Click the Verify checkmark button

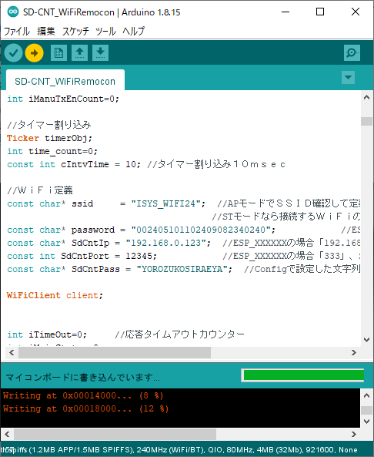[x=13, y=53]
